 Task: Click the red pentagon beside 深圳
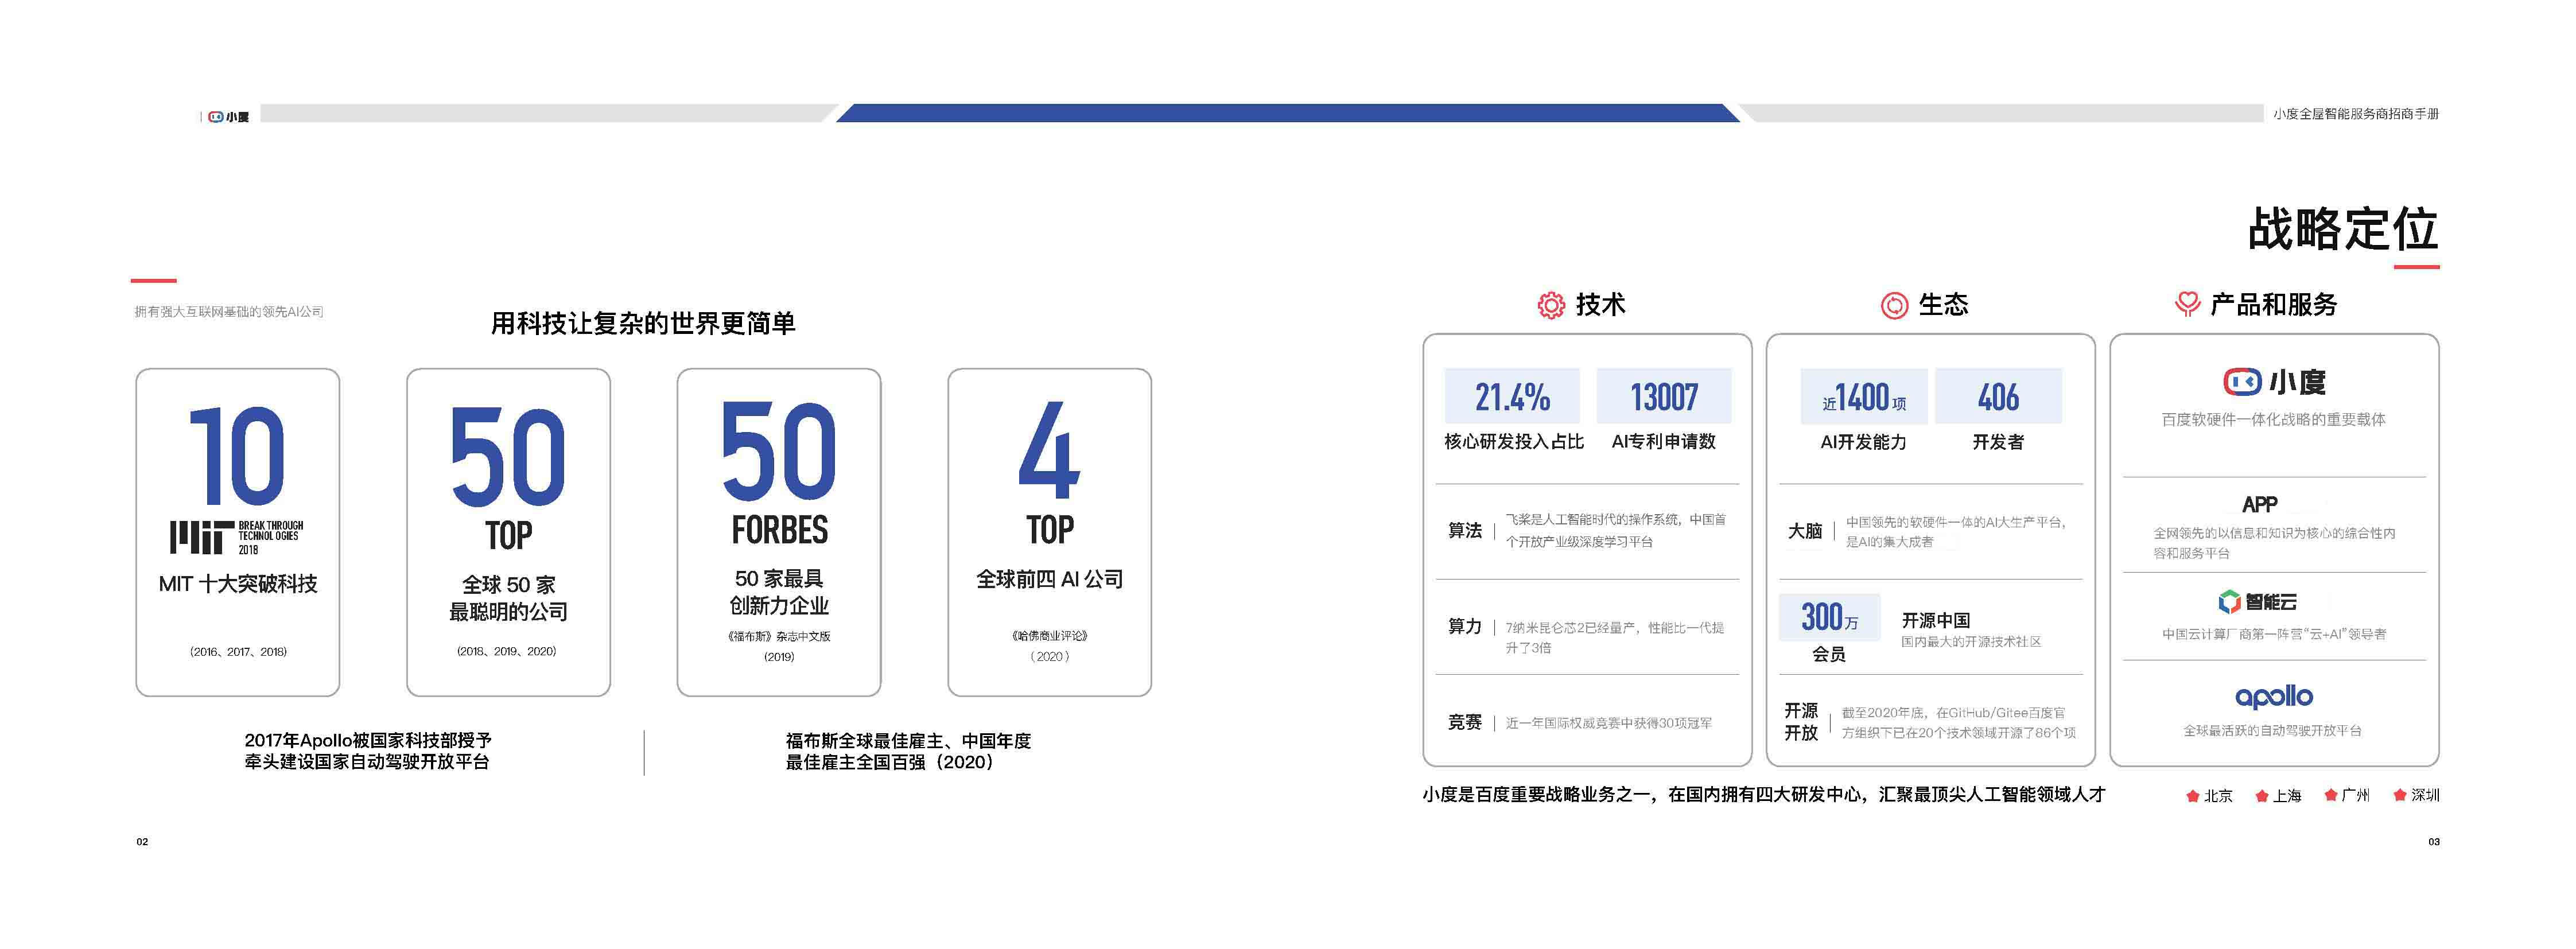tap(2399, 795)
